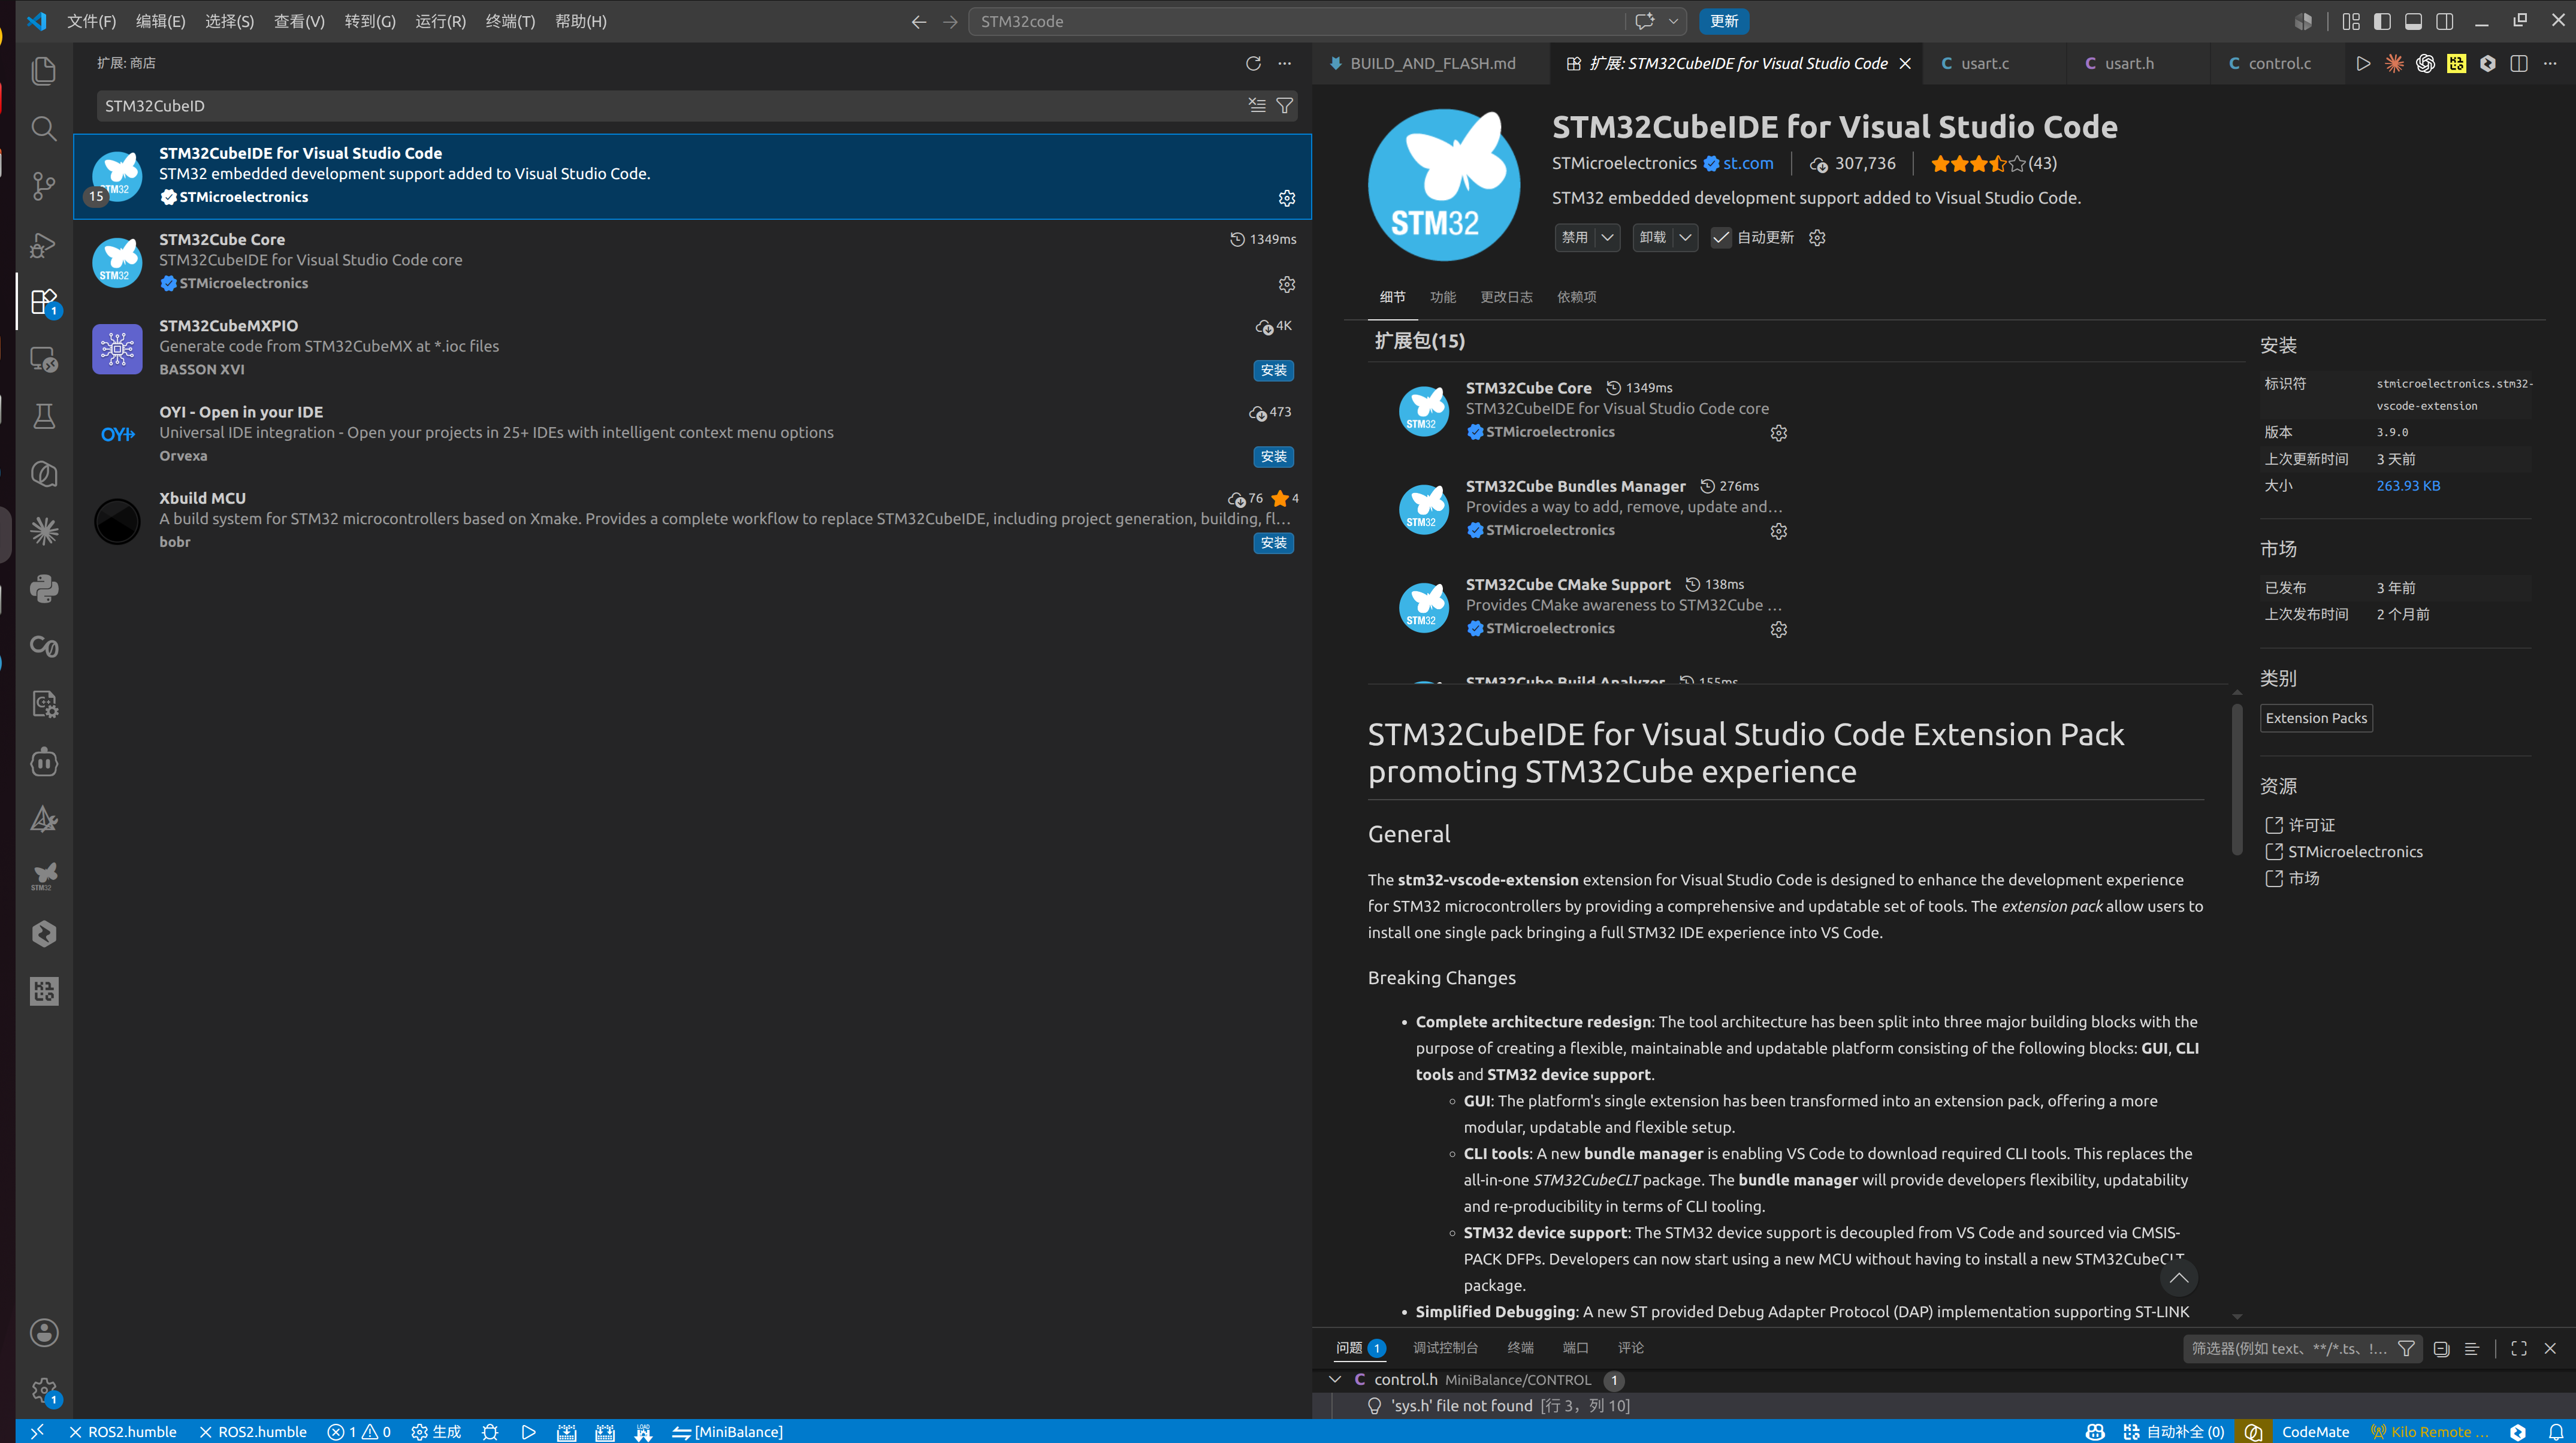Screen dimensions: 2576x1443
Task: Open the 更改日志 changelog tab
Action: tap(1506, 297)
